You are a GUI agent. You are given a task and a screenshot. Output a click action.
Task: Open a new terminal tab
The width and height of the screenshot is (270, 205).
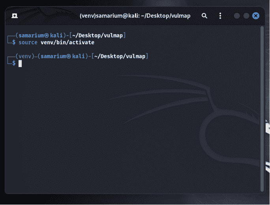[x=15, y=16]
